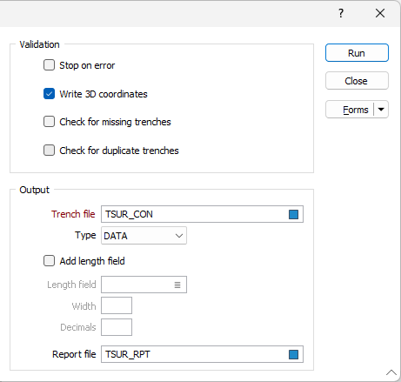Close the dialog with the X icon
The height and width of the screenshot is (382, 401).
tap(380, 13)
